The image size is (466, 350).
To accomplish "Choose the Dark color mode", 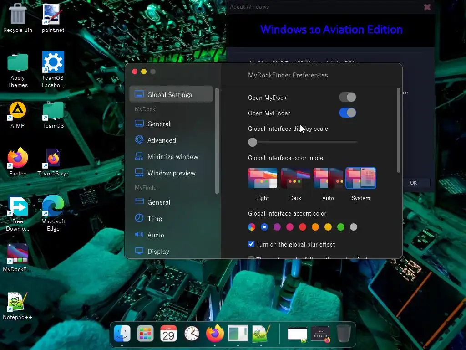I will [x=295, y=178].
